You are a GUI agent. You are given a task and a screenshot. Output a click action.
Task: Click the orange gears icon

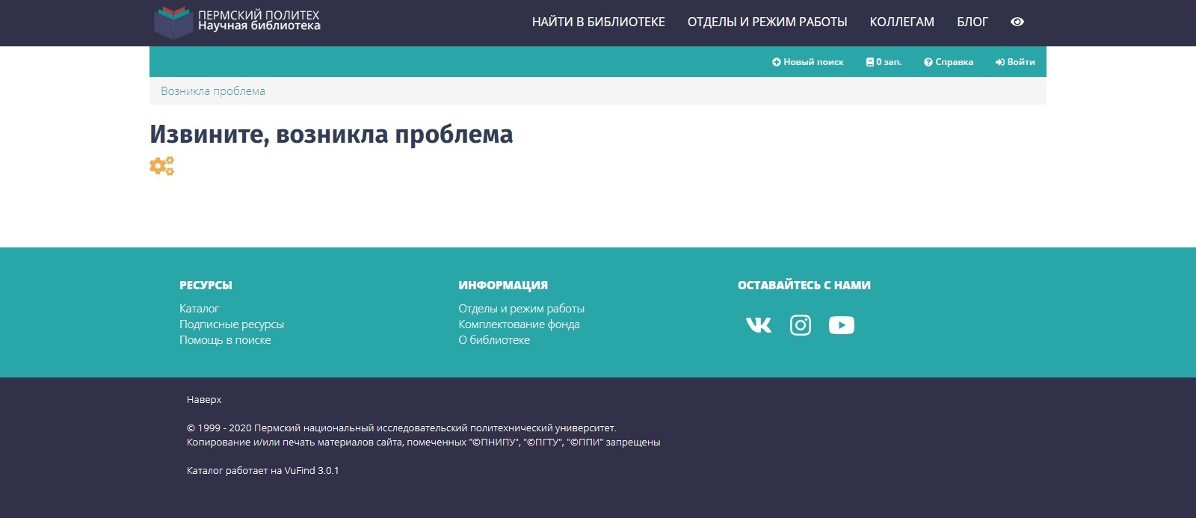click(x=161, y=166)
